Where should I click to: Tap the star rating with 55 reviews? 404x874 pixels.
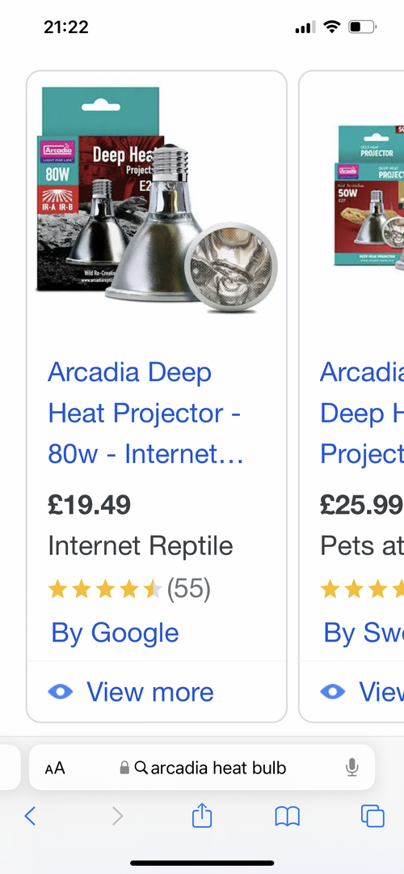tap(129, 589)
